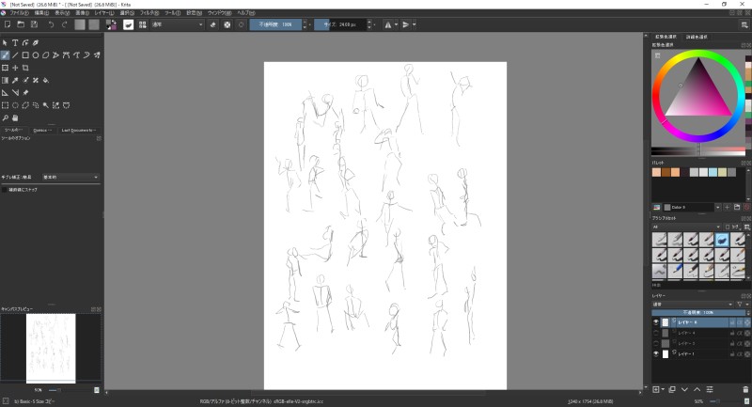Toggle horizontal mirror mode
Image resolution: width=752 pixels, height=407 pixels.
[x=387, y=24]
